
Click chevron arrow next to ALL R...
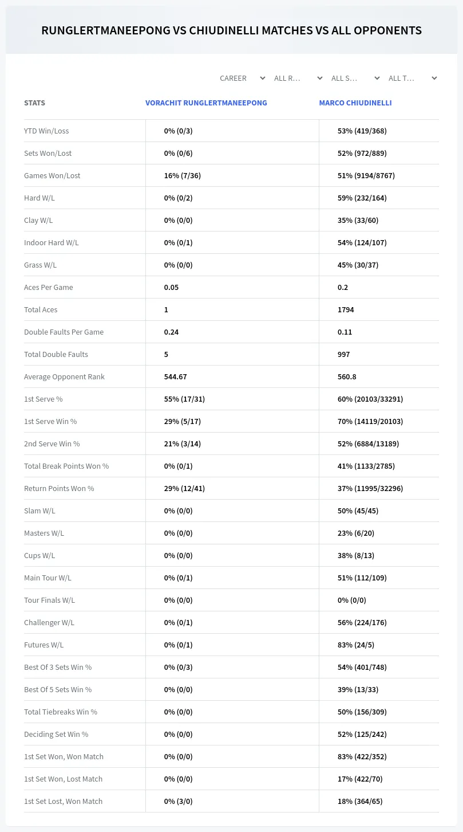(320, 78)
